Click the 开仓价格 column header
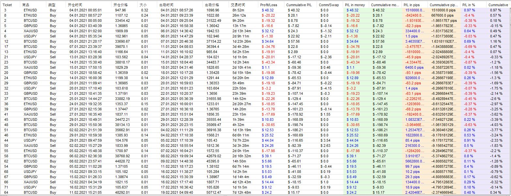This screenshot has width=511, height=196. (121, 5)
